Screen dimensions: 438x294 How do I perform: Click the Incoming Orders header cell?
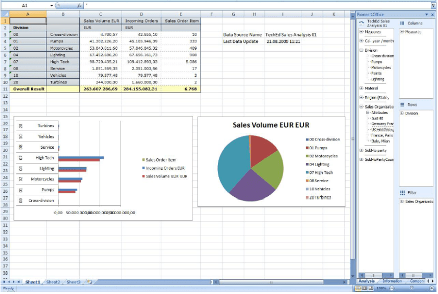(141, 21)
